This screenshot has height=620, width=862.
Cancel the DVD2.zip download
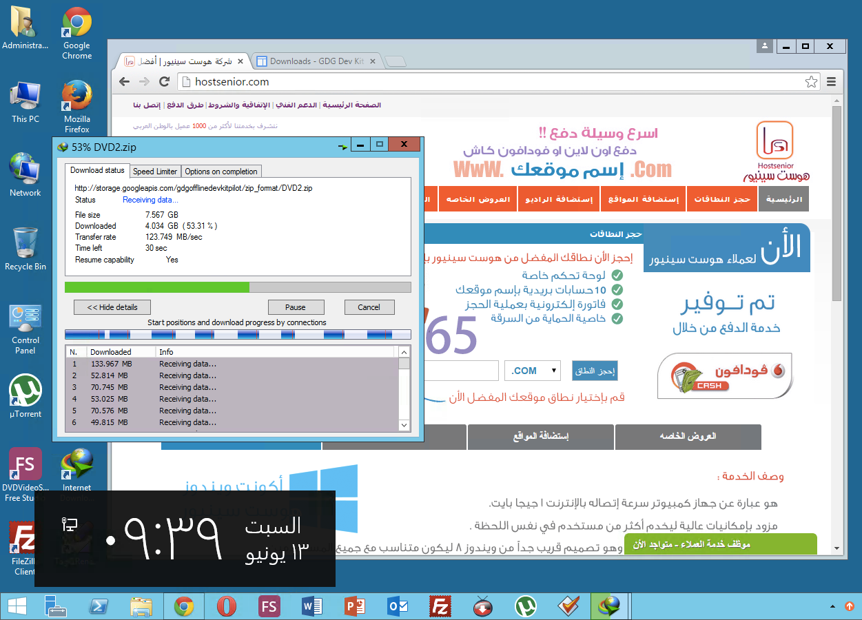click(x=369, y=307)
